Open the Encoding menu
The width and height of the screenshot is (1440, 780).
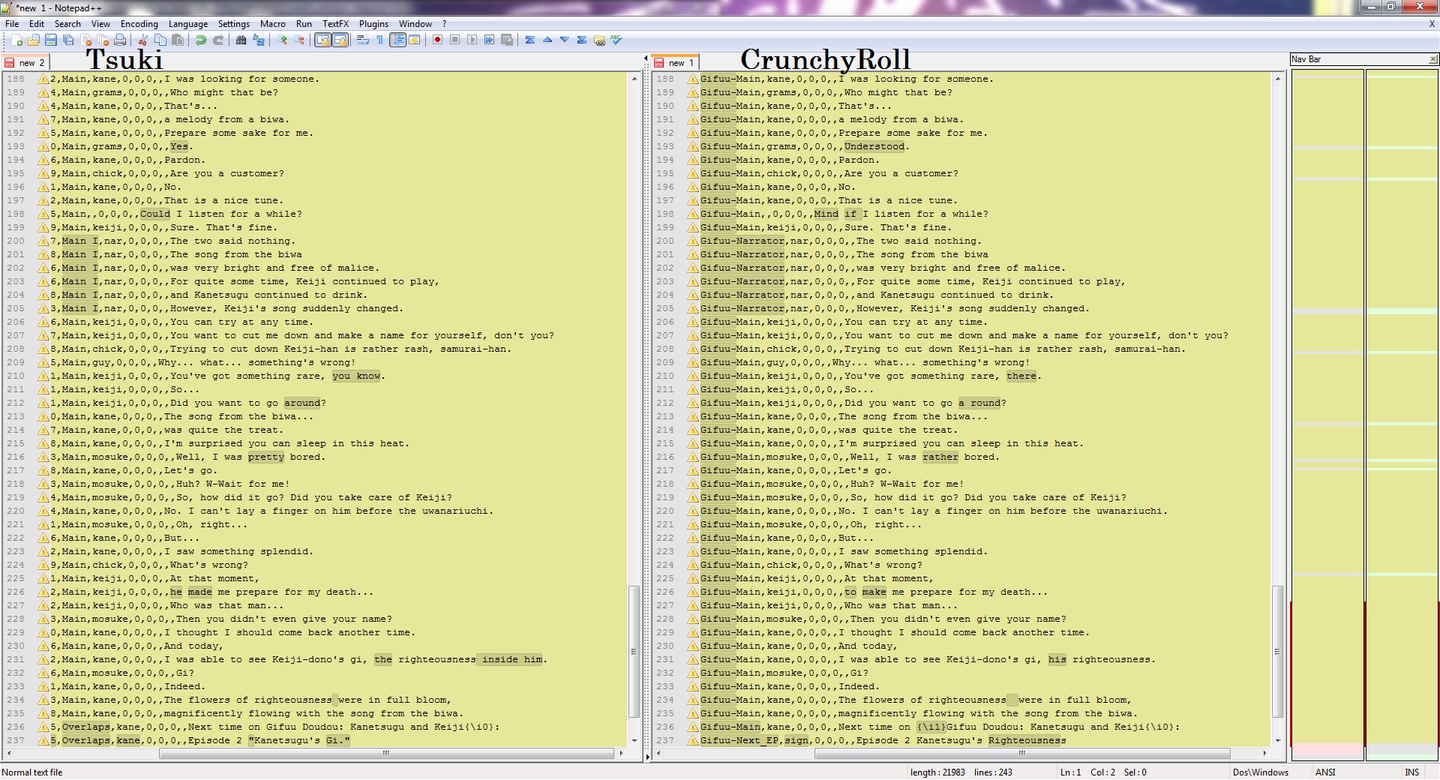[x=139, y=24]
